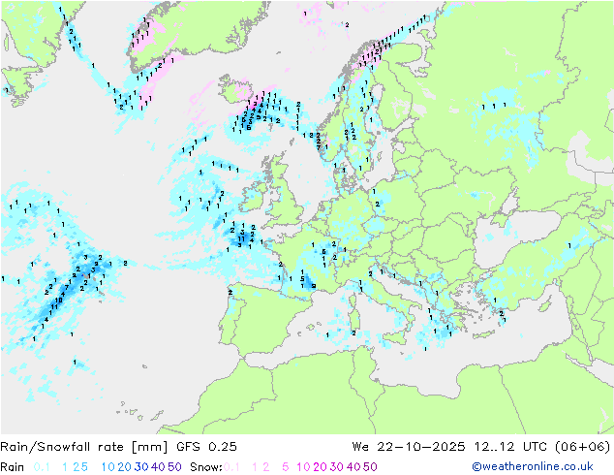Click the 'Snow:' legend label
The height and width of the screenshot is (475, 614).
(x=206, y=467)
